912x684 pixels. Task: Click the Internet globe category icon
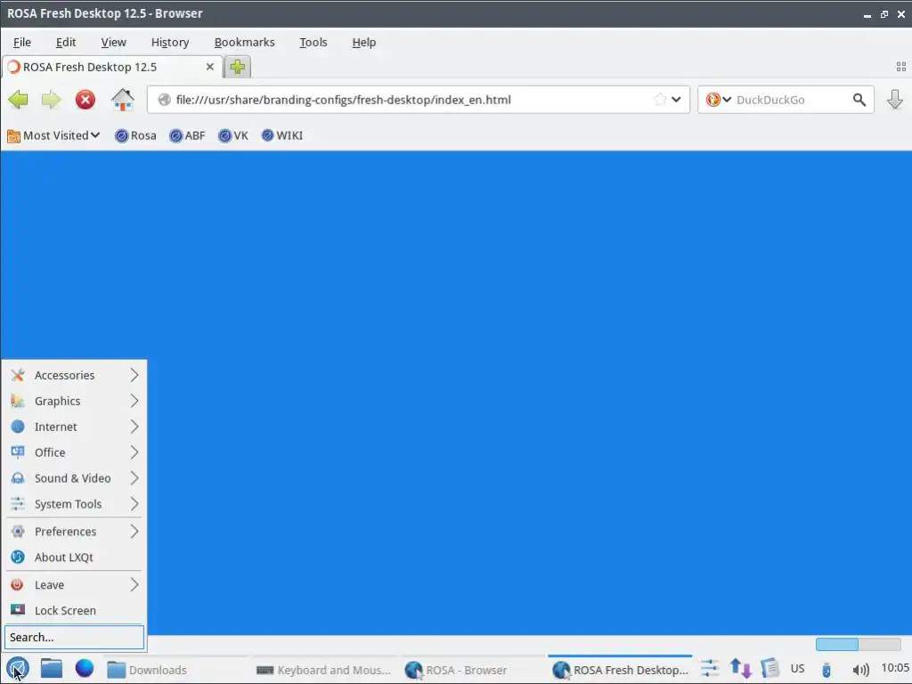pyautogui.click(x=18, y=427)
